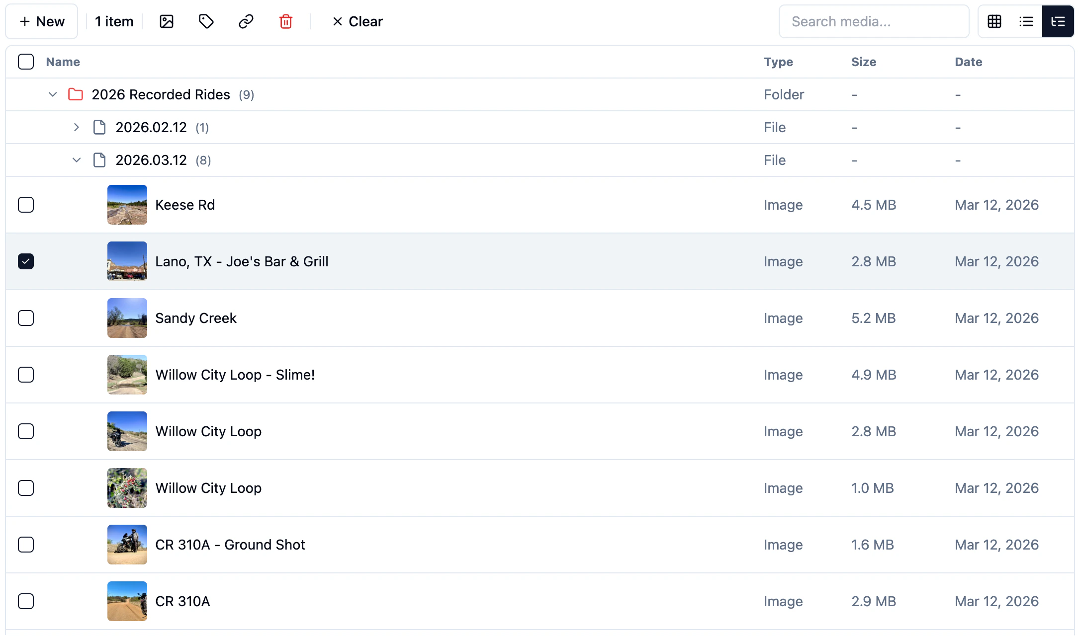Check the Keese Rd checkbox
Viewport: 1081px width, 636px height.
tap(26, 205)
